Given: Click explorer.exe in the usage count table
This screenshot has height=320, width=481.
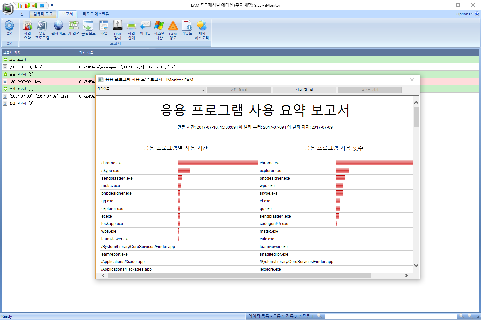Looking at the screenshot, I should [271, 171].
